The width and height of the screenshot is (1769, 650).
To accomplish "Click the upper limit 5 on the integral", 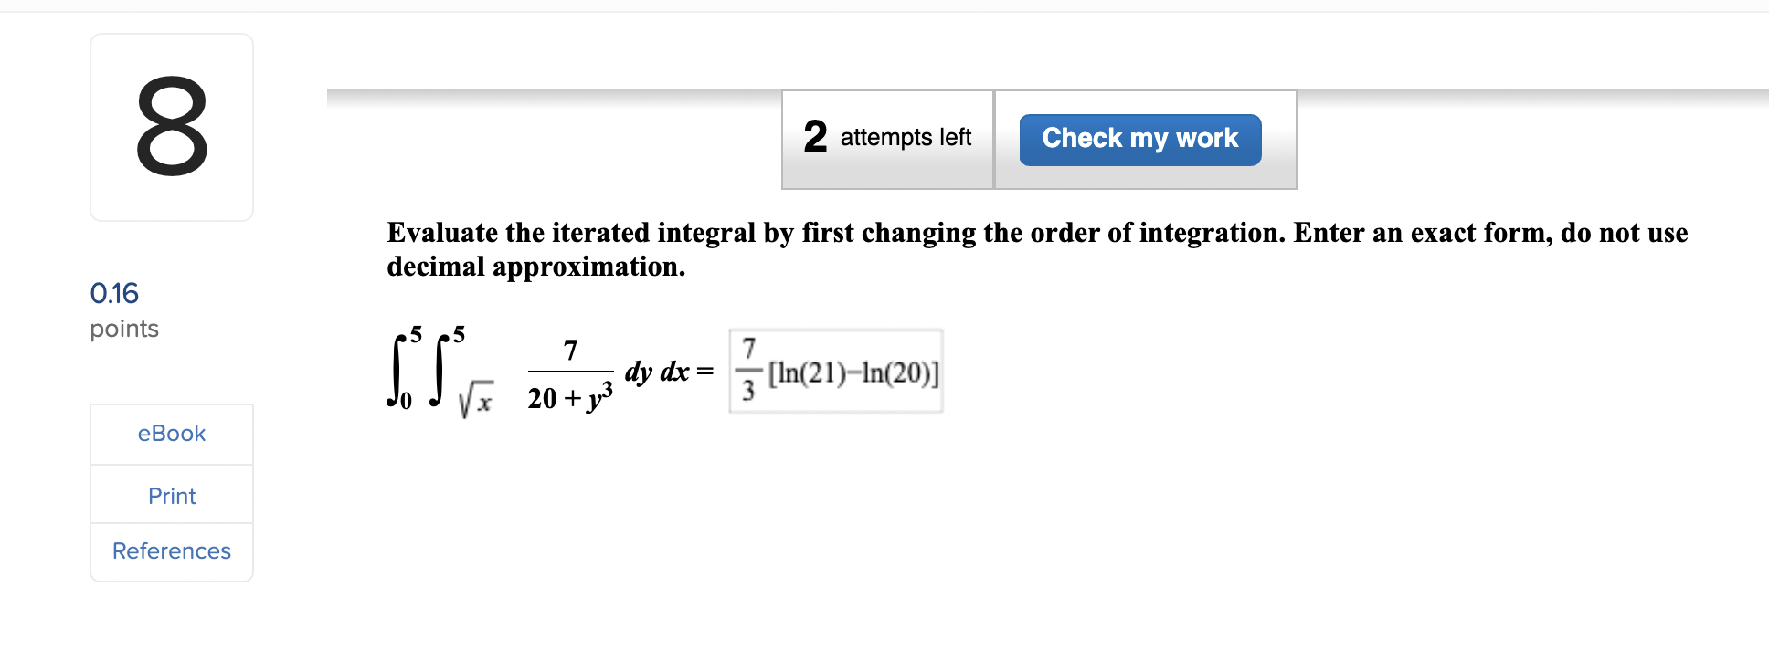I will [x=416, y=332].
